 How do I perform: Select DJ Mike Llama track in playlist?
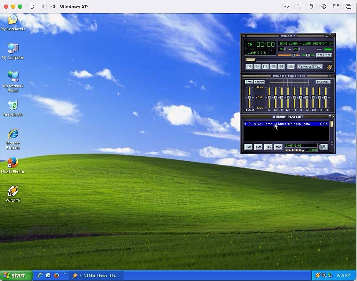click(286, 124)
